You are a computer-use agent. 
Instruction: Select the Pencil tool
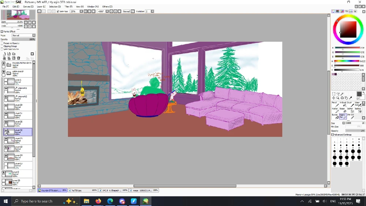(335, 104)
